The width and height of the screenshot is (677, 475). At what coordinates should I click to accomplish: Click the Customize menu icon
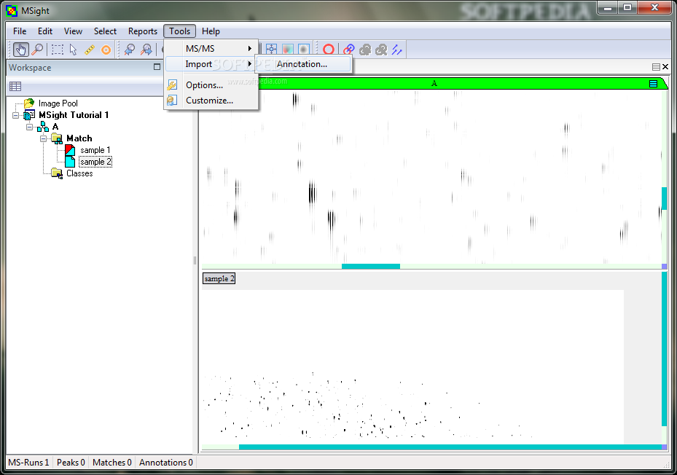pyautogui.click(x=172, y=101)
